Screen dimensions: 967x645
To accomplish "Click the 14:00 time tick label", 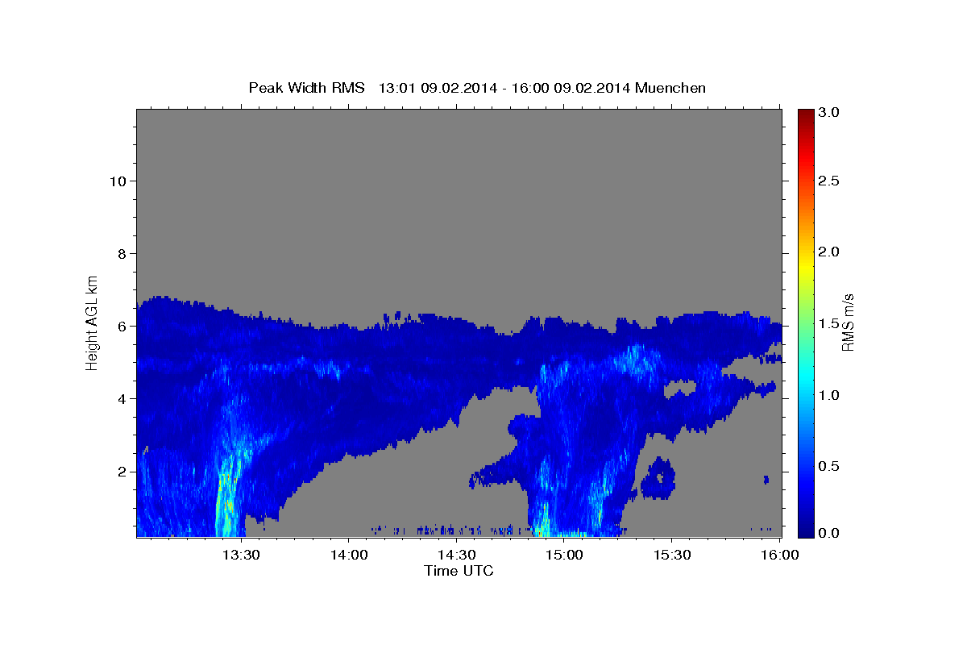I will coord(349,555).
